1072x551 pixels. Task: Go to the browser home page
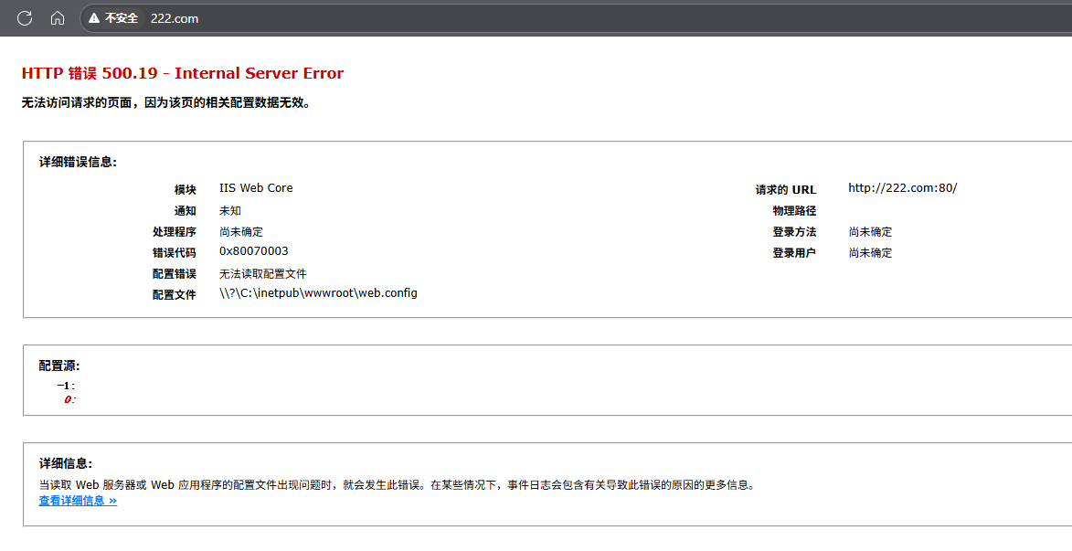click(x=57, y=18)
